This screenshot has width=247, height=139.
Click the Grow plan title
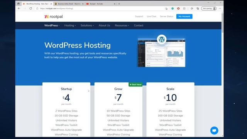tap(118, 89)
